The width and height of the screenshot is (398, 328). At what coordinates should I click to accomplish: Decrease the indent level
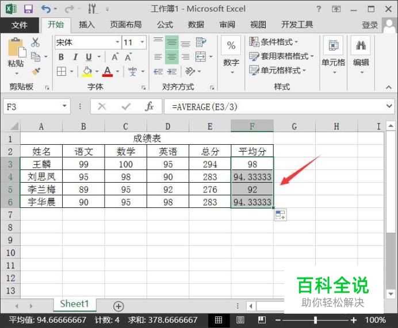tap(158, 72)
